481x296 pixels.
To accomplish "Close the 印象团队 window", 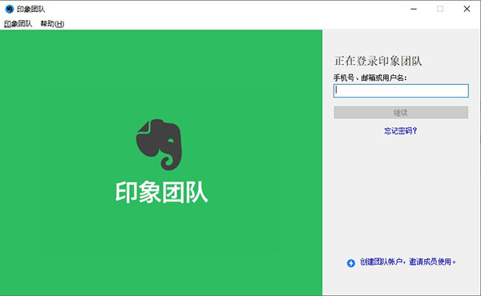I will (467, 9).
